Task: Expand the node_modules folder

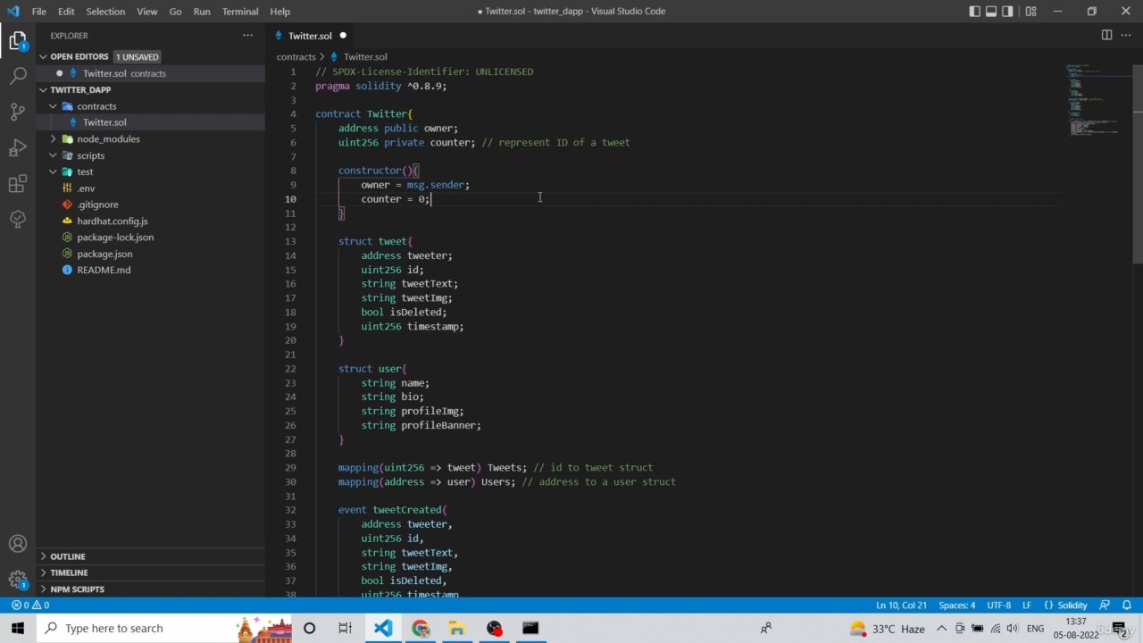Action: (x=108, y=139)
